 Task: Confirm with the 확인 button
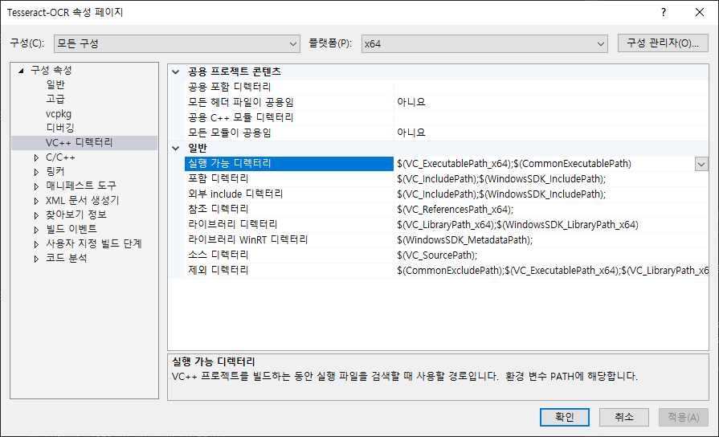[x=565, y=417]
